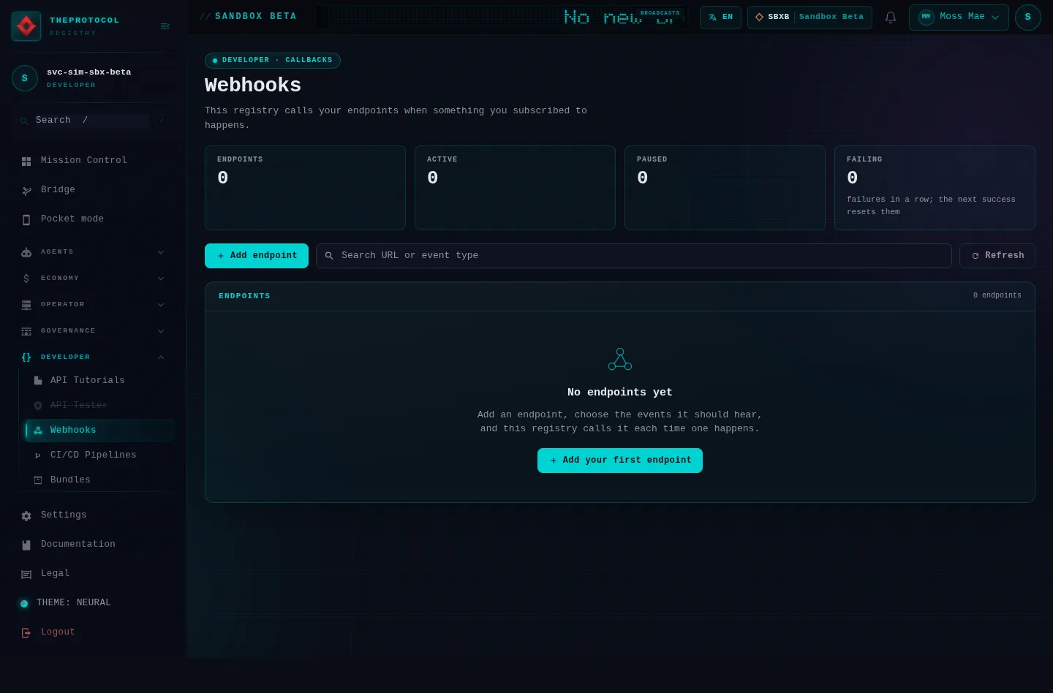Click the Logout door icon
1053x693 pixels.
26,632
